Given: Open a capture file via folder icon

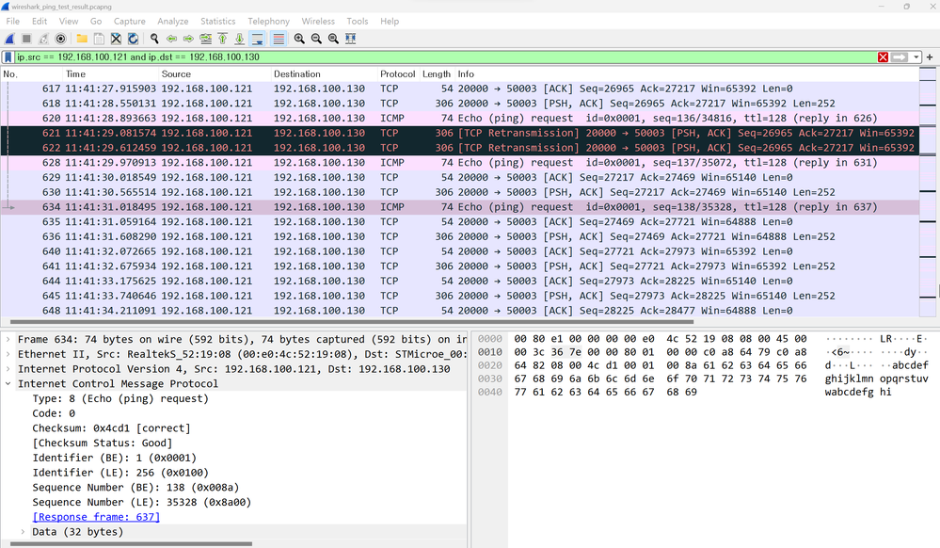Looking at the screenshot, I should tap(82, 39).
